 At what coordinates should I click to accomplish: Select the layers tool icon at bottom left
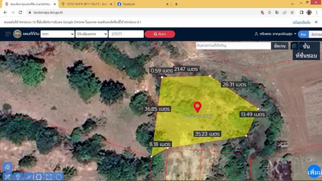(x=8, y=167)
